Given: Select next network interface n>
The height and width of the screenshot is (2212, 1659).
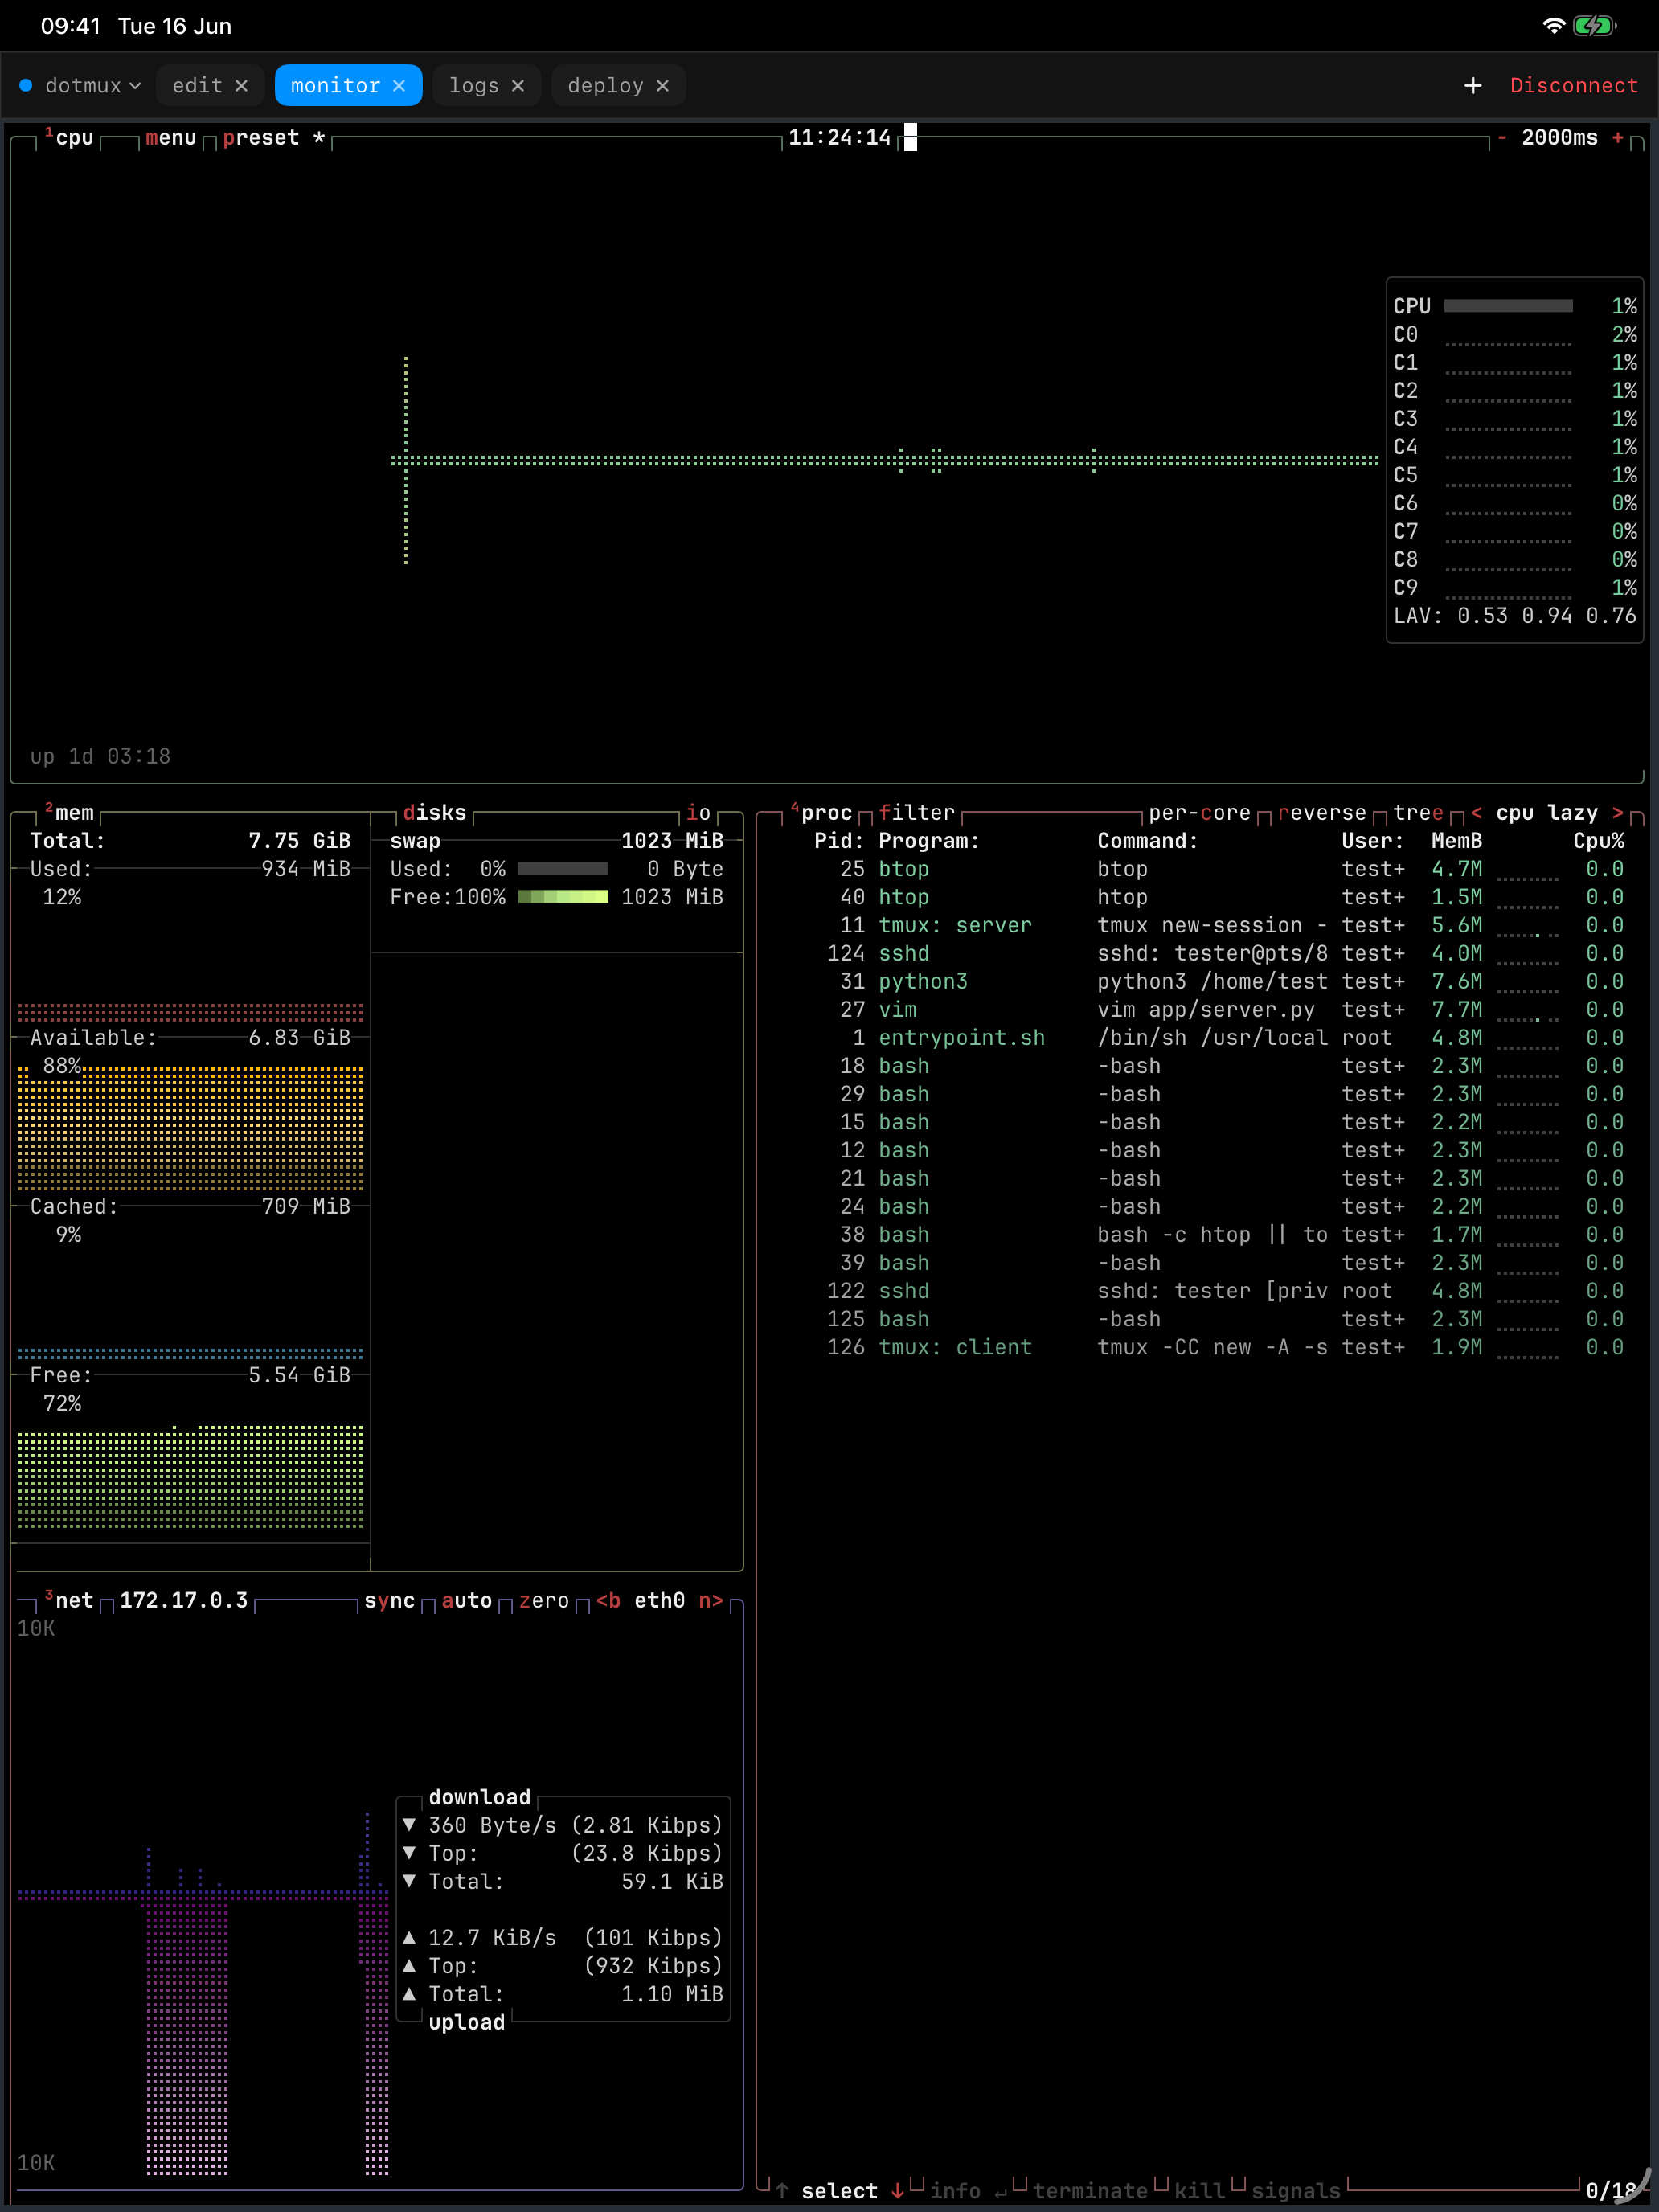Looking at the screenshot, I should tap(711, 1601).
